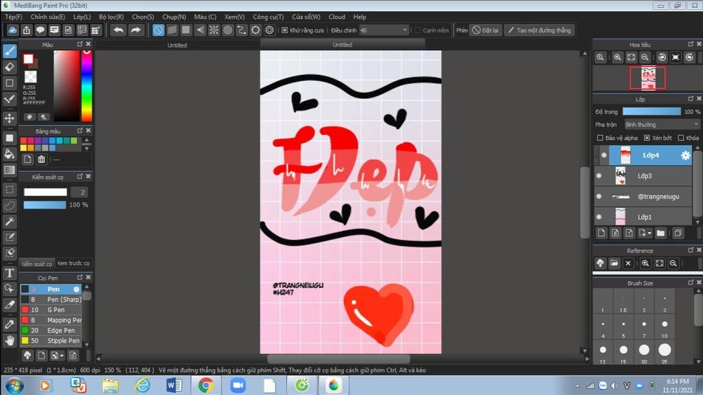Viewport: 703px width, 395px height.
Task: Select the Gradient tool
Action: pos(10,170)
